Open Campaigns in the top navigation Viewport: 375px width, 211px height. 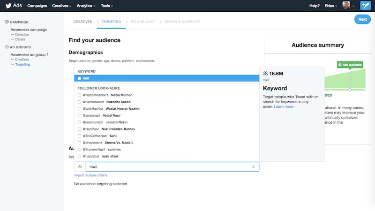(x=37, y=6)
